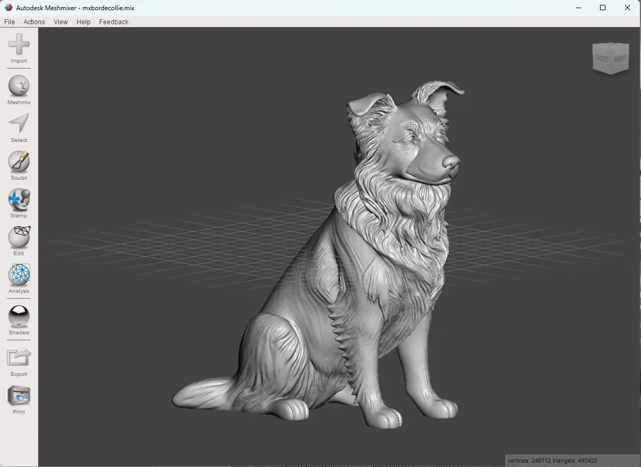Open the View menu
This screenshot has height=467, width=641.
click(x=60, y=22)
